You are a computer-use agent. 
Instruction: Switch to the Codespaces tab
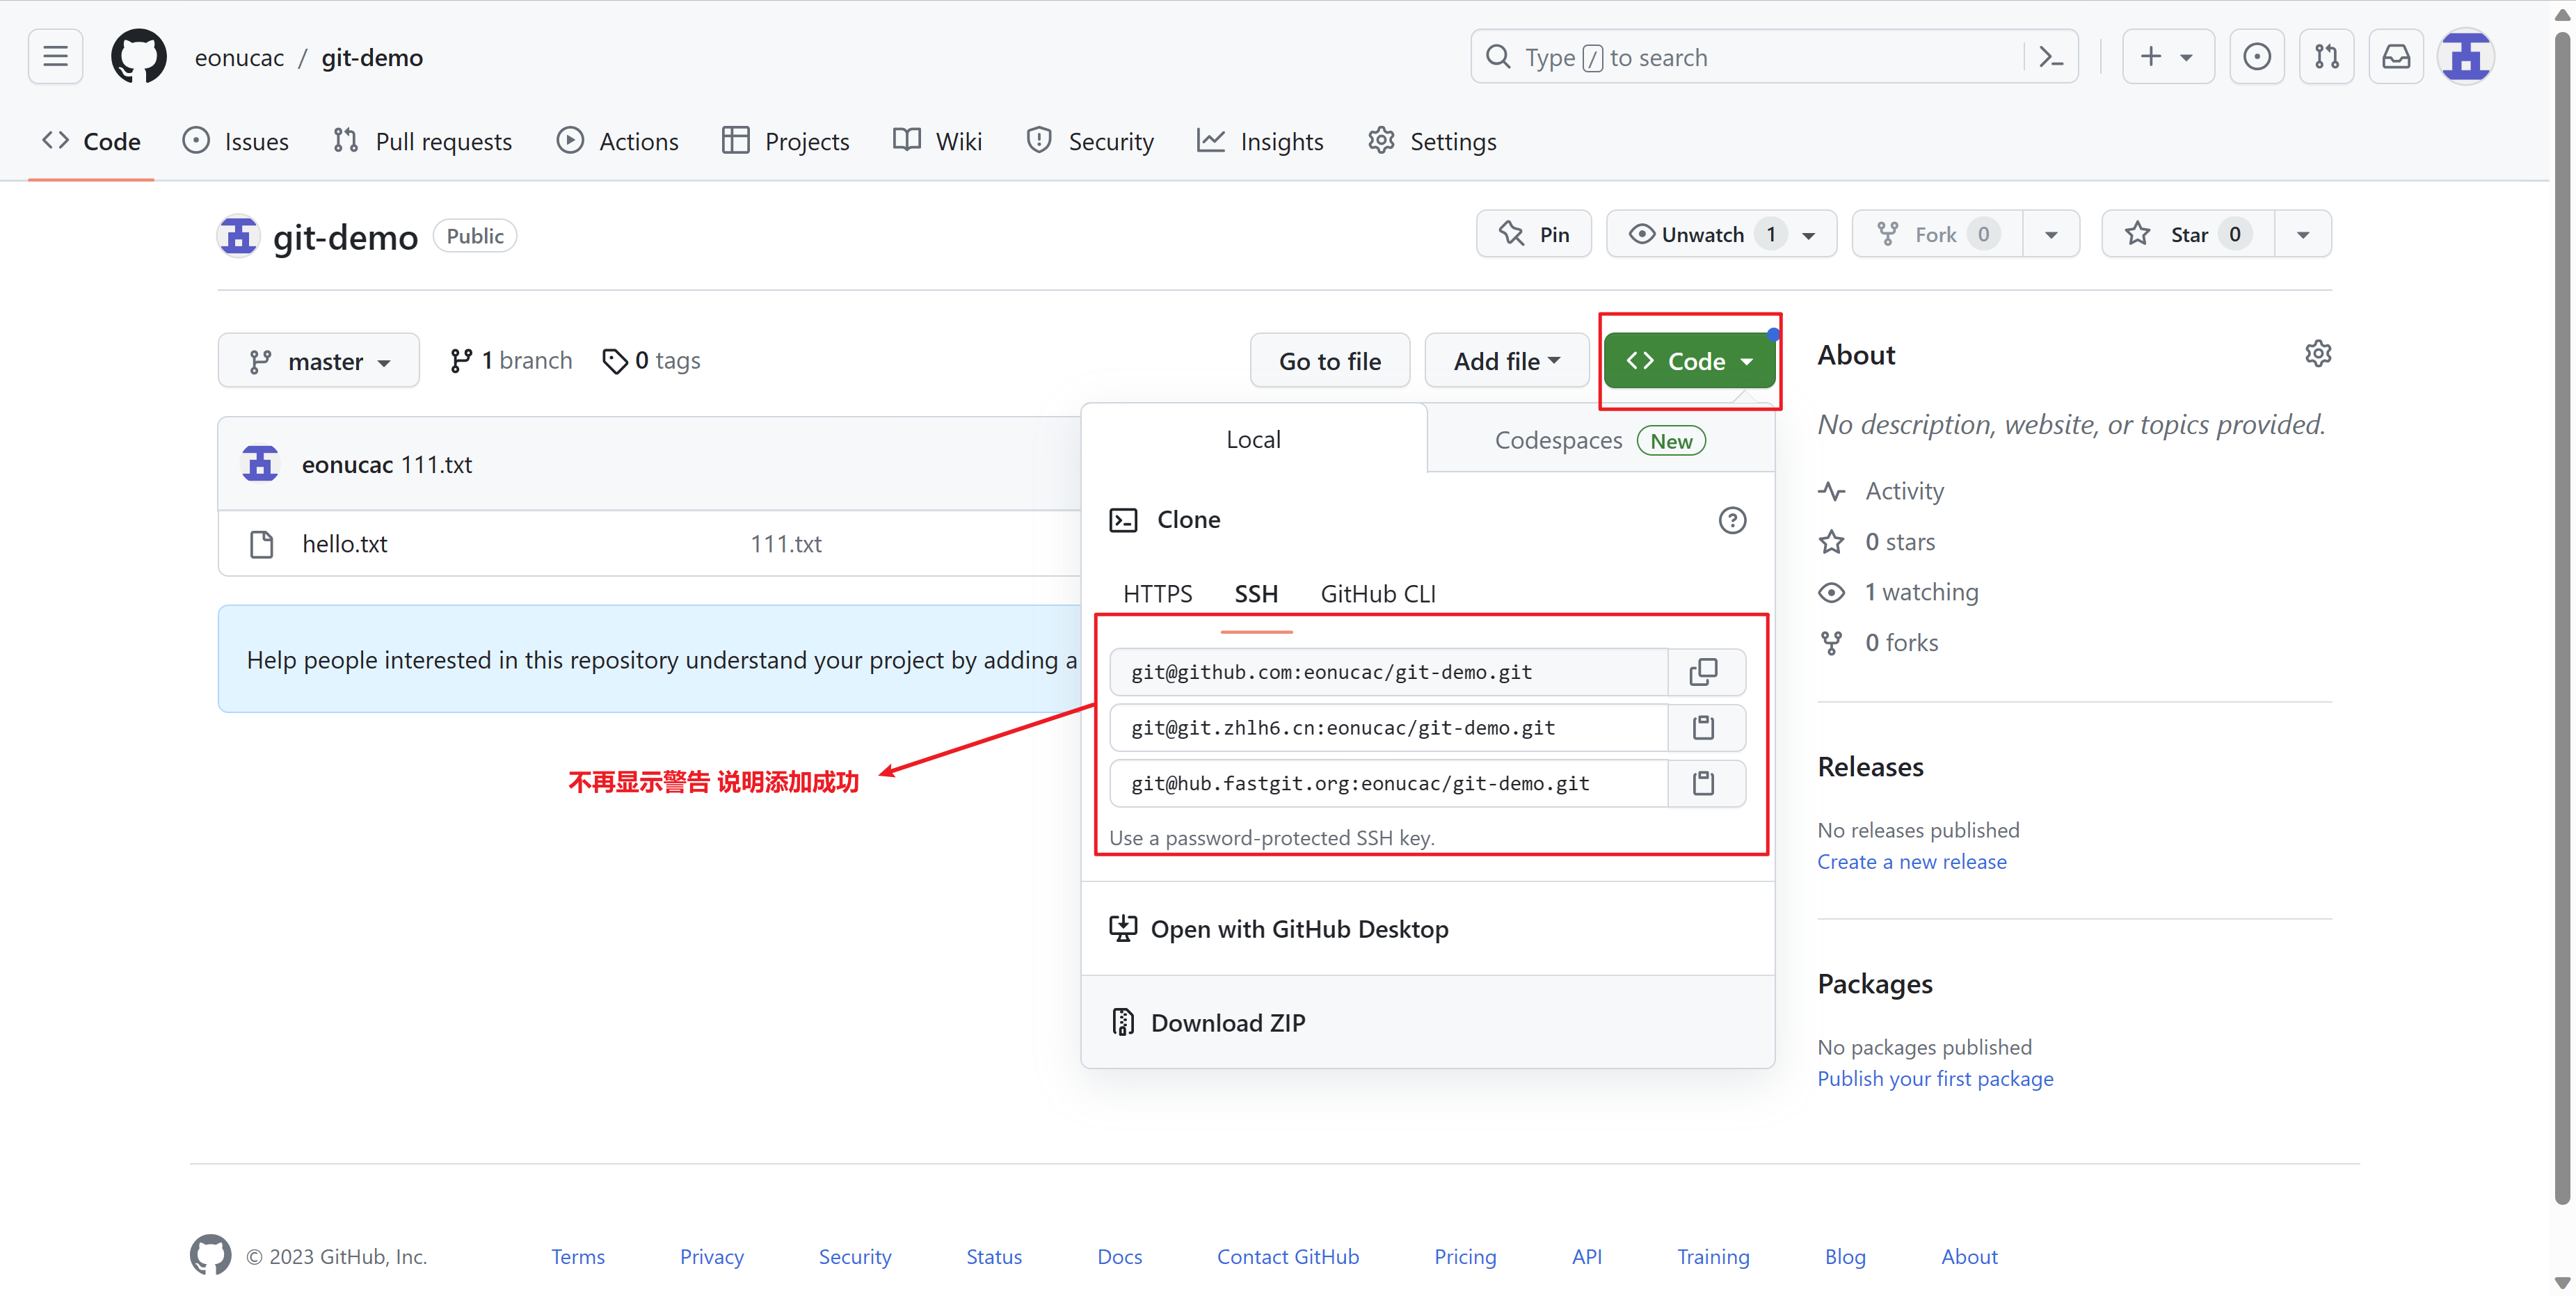click(x=1598, y=440)
